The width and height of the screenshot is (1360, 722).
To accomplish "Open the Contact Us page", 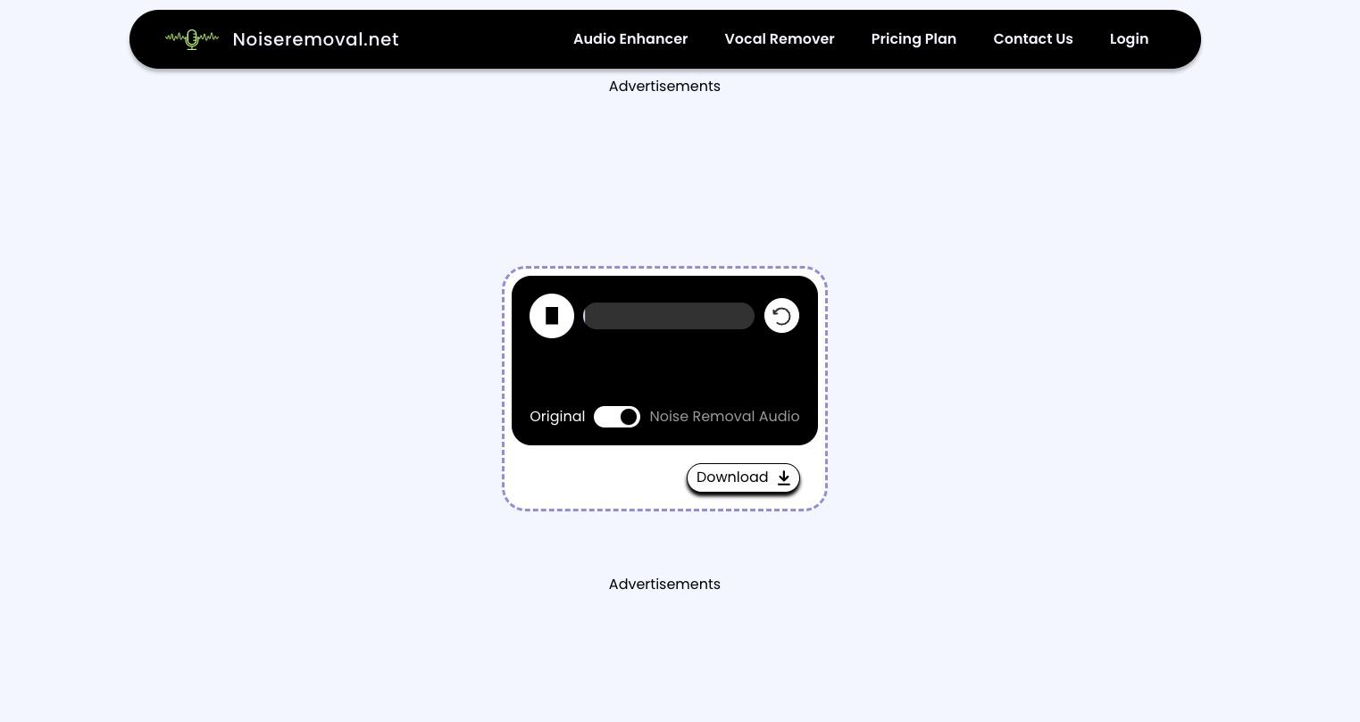I will pyautogui.click(x=1033, y=39).
